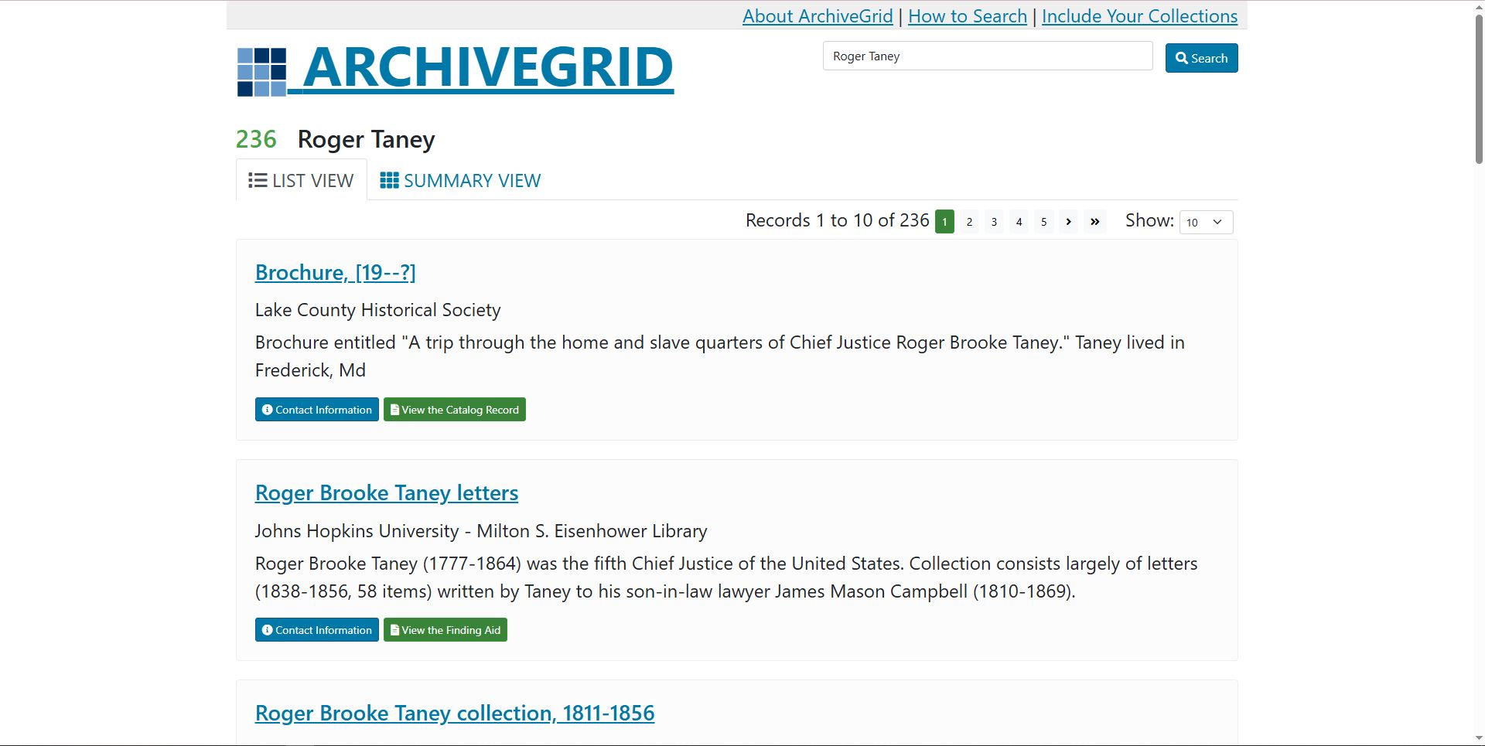This screenshot has height=746, width=1485.
Task: Click View the Catalog Record button
Action: click(x=455, y=410)
